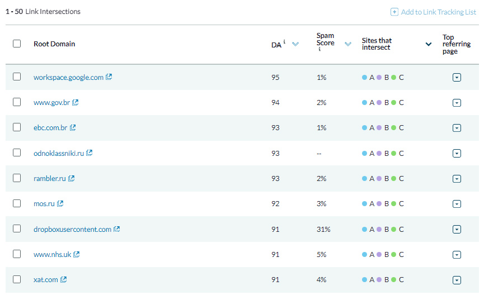This screenshot has height=300, width=484.
Task: Sort by Spam Score using header chevron
Action: (x=348, y=44)
